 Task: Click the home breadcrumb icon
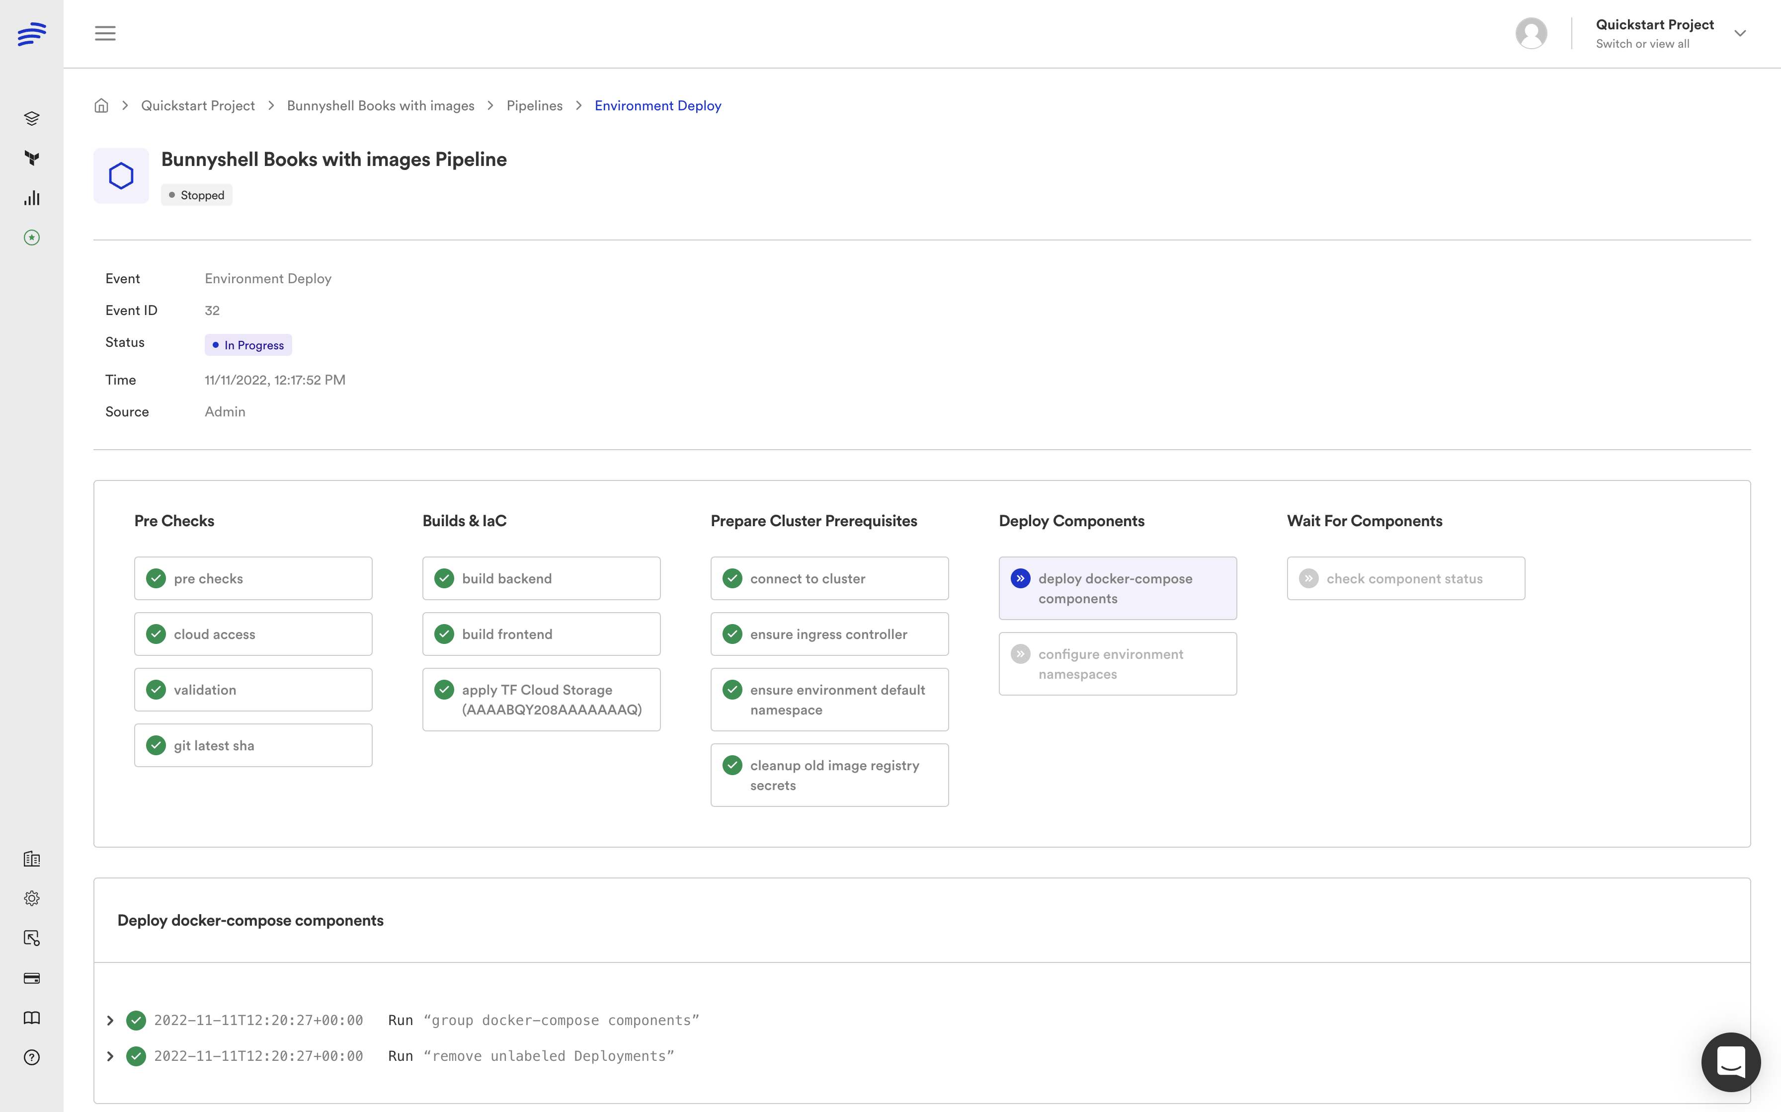point(101,106)
